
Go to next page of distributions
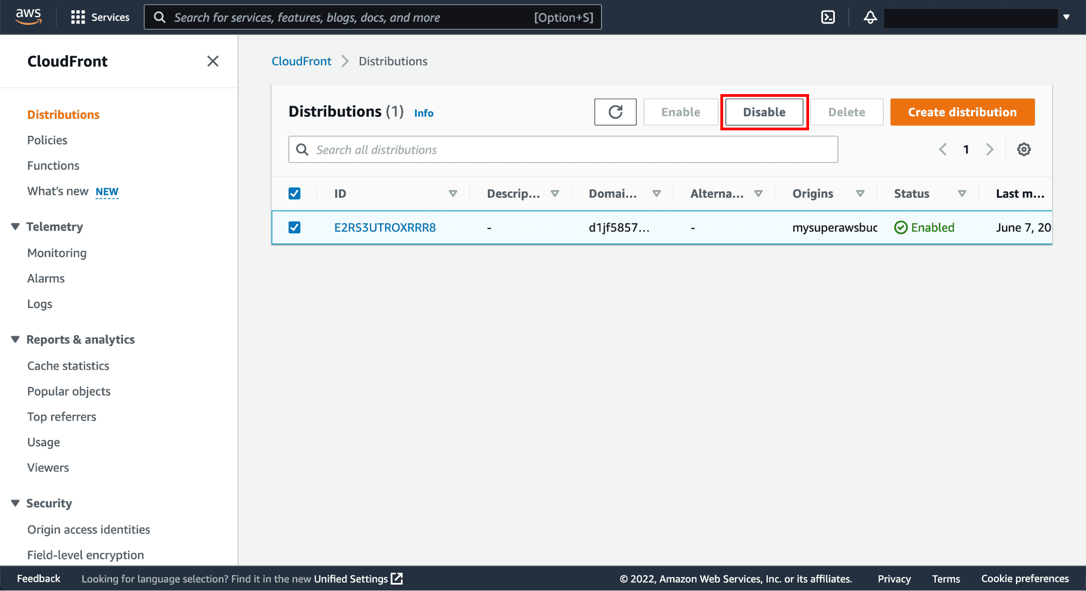click(x=990, y=149)
